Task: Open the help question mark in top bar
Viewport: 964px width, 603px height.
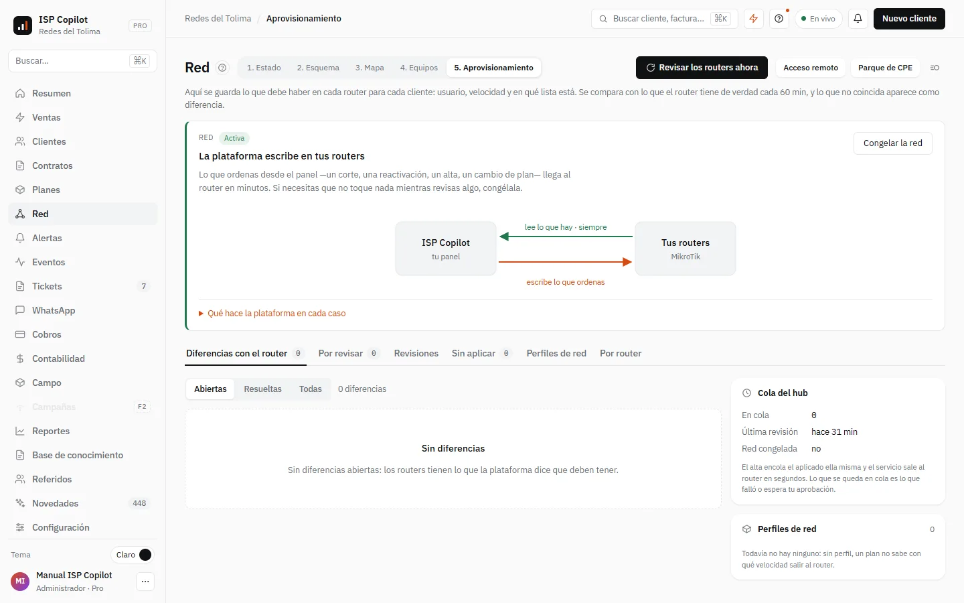Action: pos(779,19)
